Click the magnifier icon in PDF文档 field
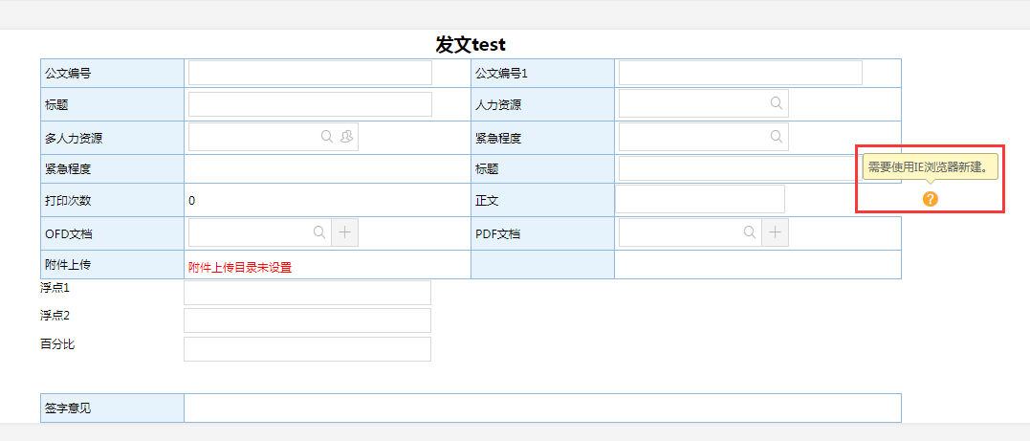The image size is (1030, 441). (750, 232)
